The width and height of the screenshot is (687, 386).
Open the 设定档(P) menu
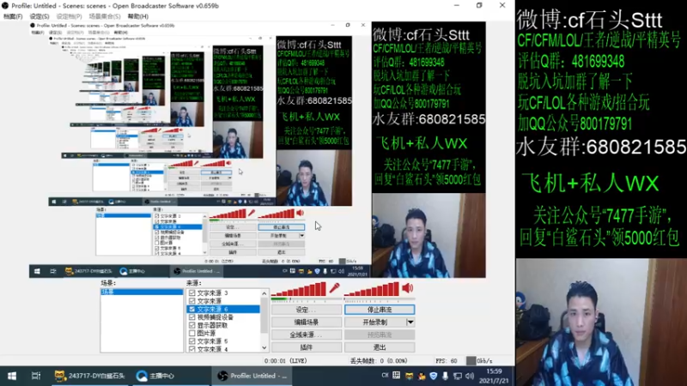click(x=69, y=16)
